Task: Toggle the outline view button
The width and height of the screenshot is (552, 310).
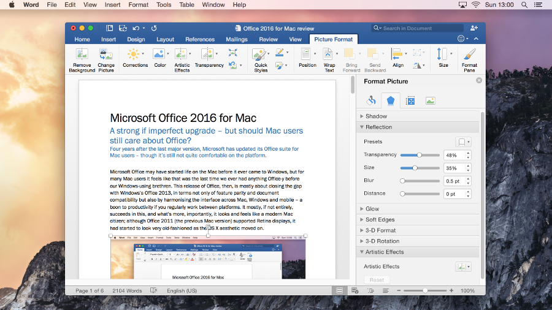Action: coord(370,290)
